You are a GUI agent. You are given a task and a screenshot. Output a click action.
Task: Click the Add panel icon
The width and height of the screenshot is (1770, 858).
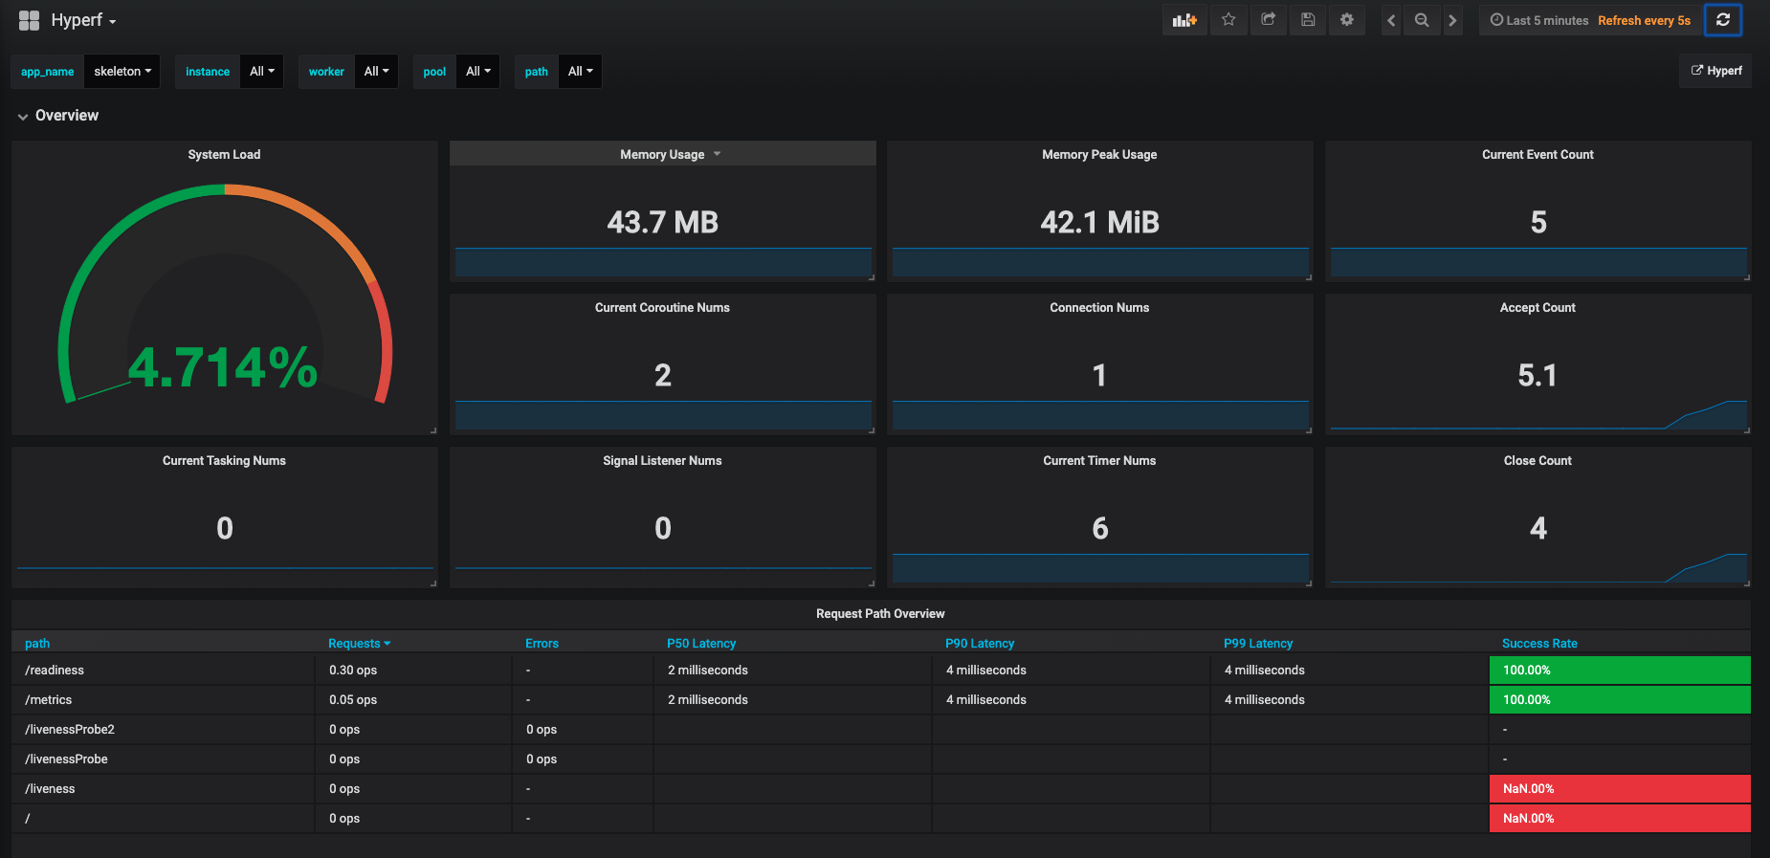pyautogui.click(x=1184, y=20)
